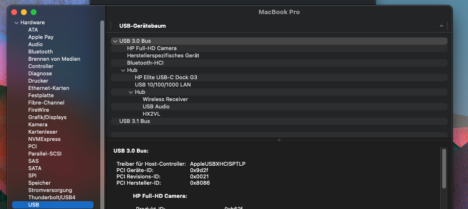The image size is (468, 209).
Task: Click the details pane vertical scrollbar
Action: pyautogui.click(x=444, y=168)
